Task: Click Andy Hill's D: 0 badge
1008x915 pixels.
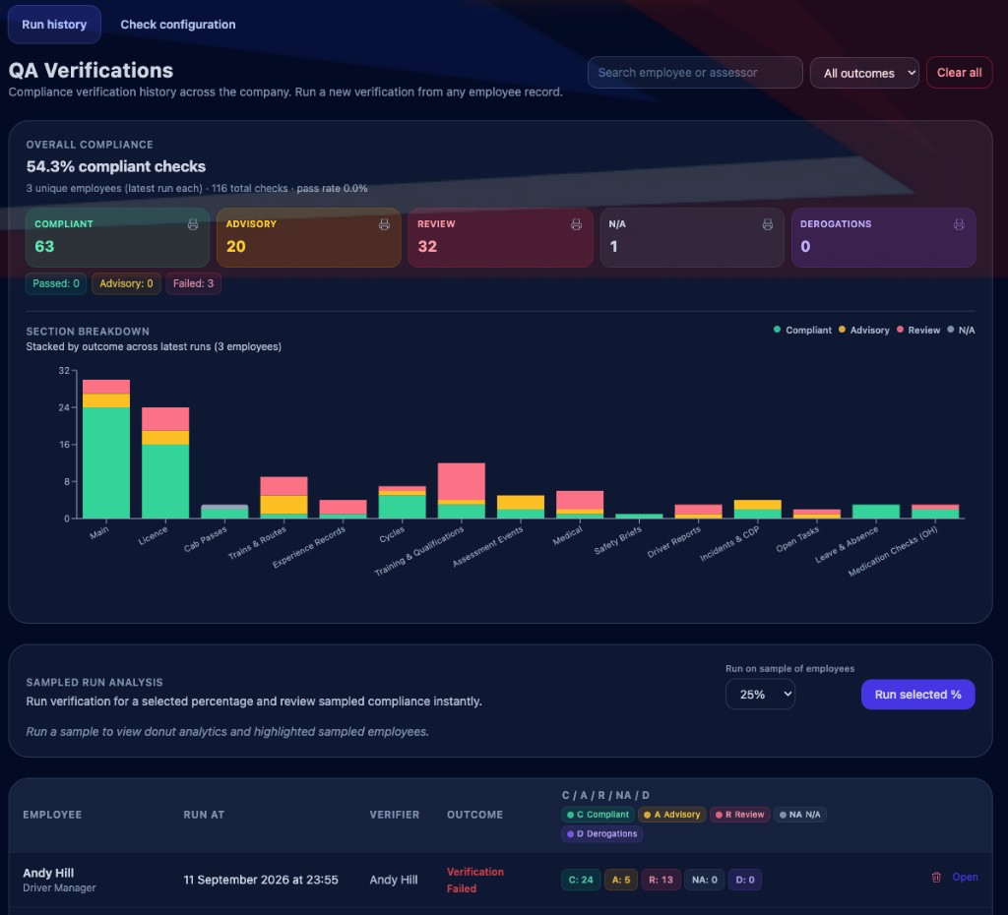Action: 744,880
